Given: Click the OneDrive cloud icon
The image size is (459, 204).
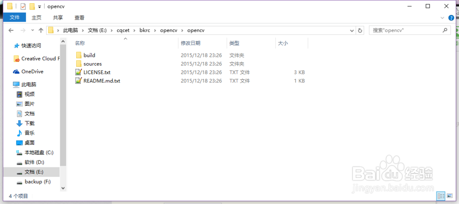Looking at the screenshot, I should [17, 72].
